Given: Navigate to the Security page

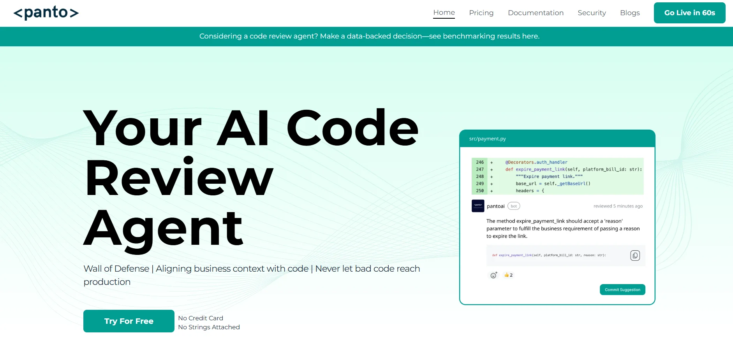Looking at the screenshot, I should (x=592, y=13).
